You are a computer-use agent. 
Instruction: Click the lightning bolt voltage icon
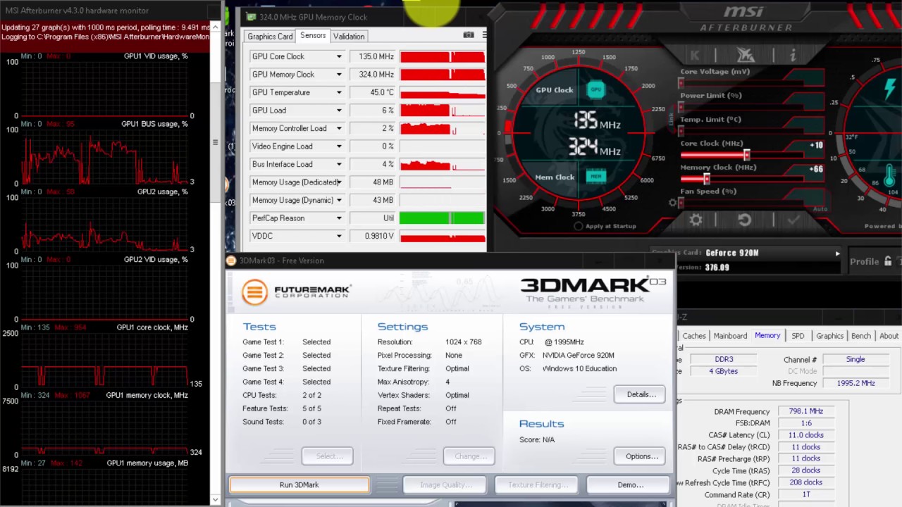[891, 88]
